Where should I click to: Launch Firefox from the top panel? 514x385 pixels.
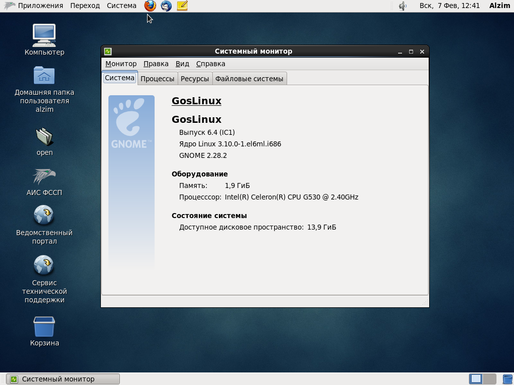(x=150, y=6)
